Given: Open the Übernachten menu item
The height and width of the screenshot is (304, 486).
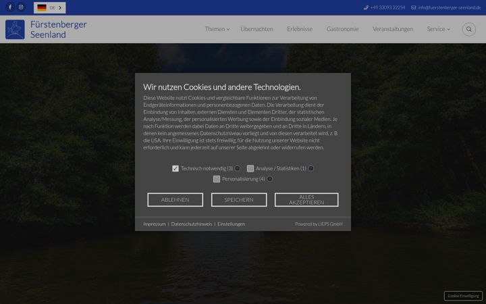Looking at the screenshot, I should pyautogui.click(x=256, y=29).
